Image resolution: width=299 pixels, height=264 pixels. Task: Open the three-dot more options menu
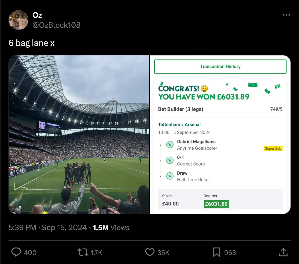coord(286,15)
